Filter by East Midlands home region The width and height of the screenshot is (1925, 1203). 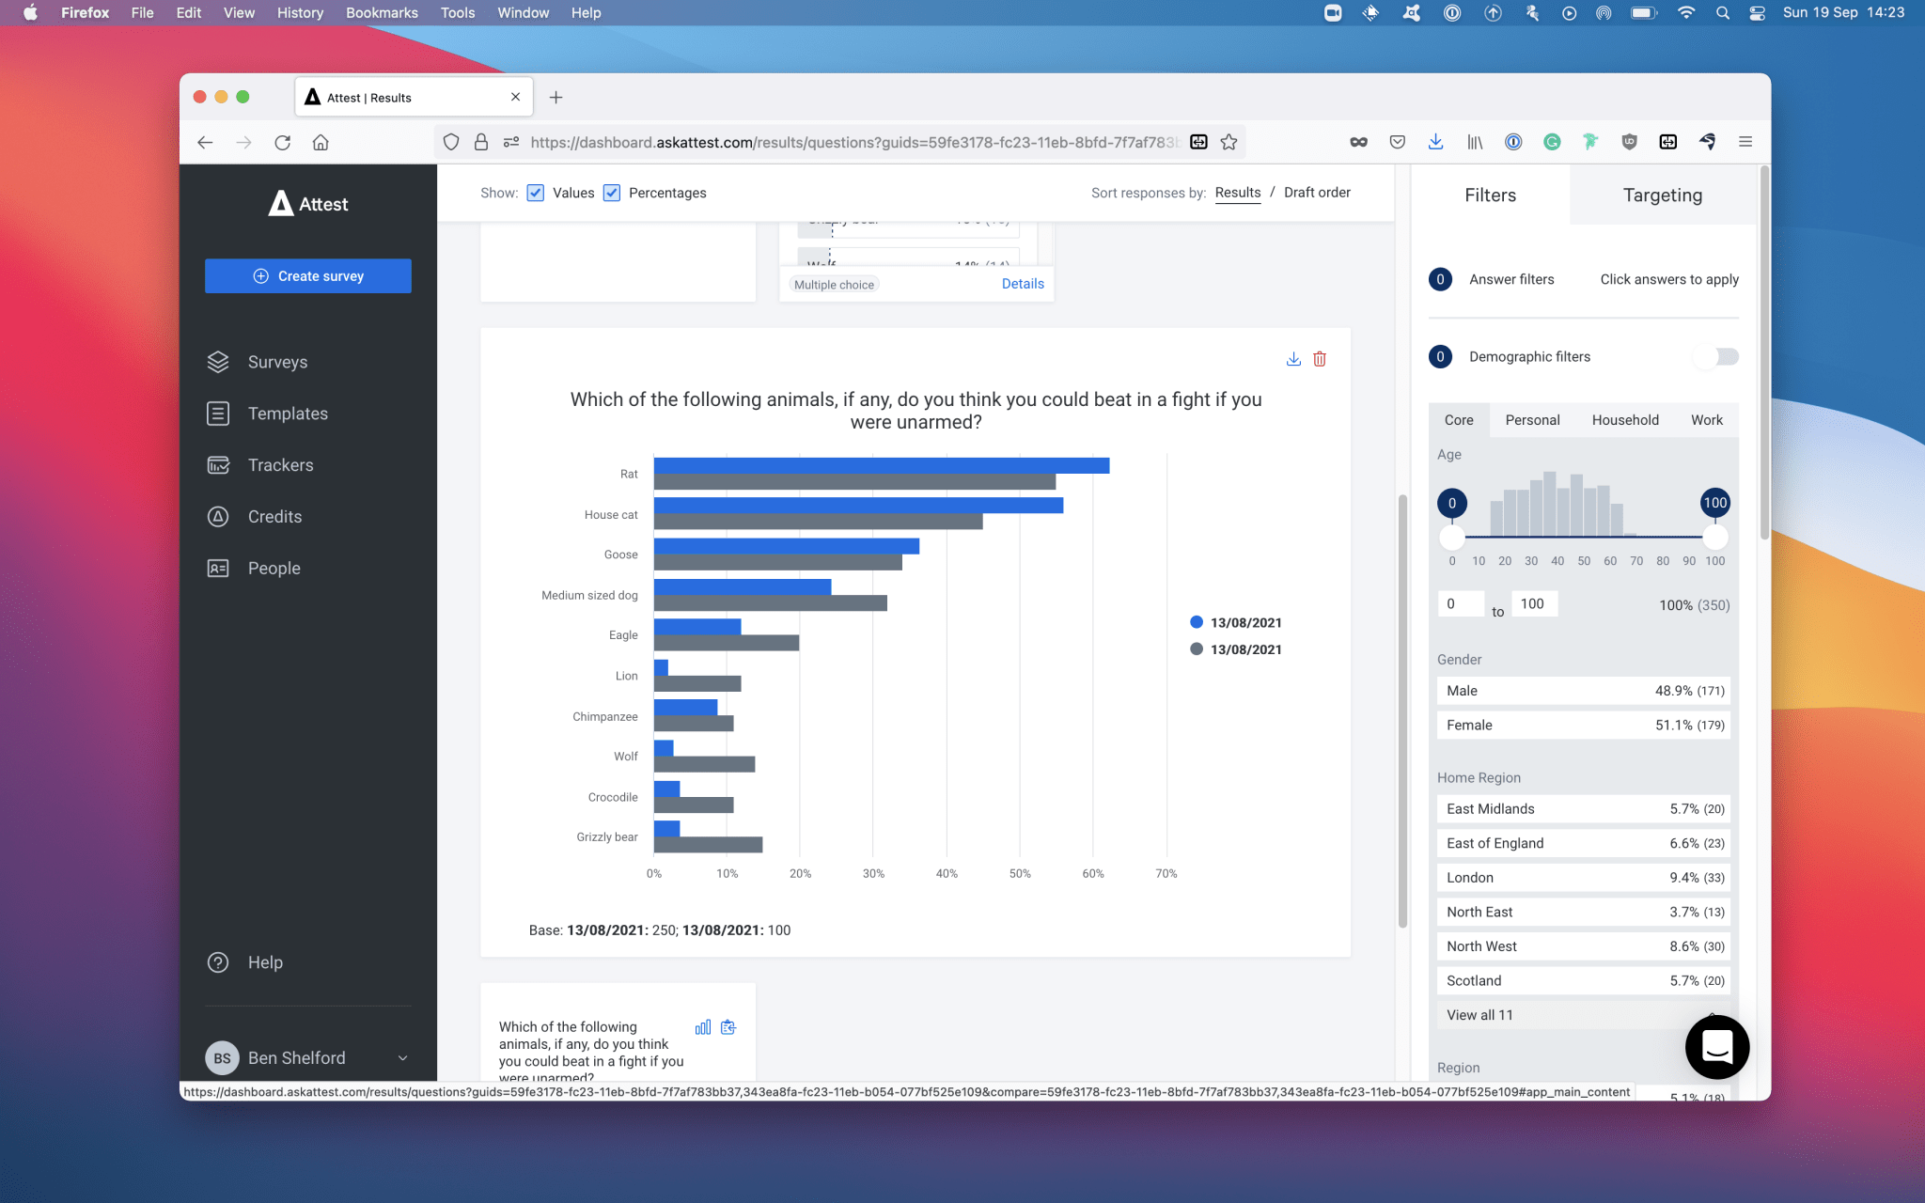tap(1584, 809)
